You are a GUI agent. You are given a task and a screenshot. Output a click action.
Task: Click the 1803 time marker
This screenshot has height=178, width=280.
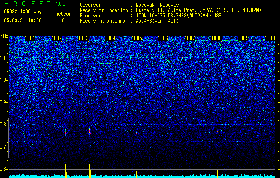(x=83, y=38)
